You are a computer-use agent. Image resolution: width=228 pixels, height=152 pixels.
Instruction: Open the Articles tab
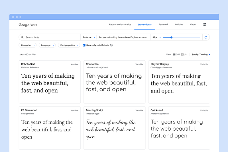coord(179,24)
